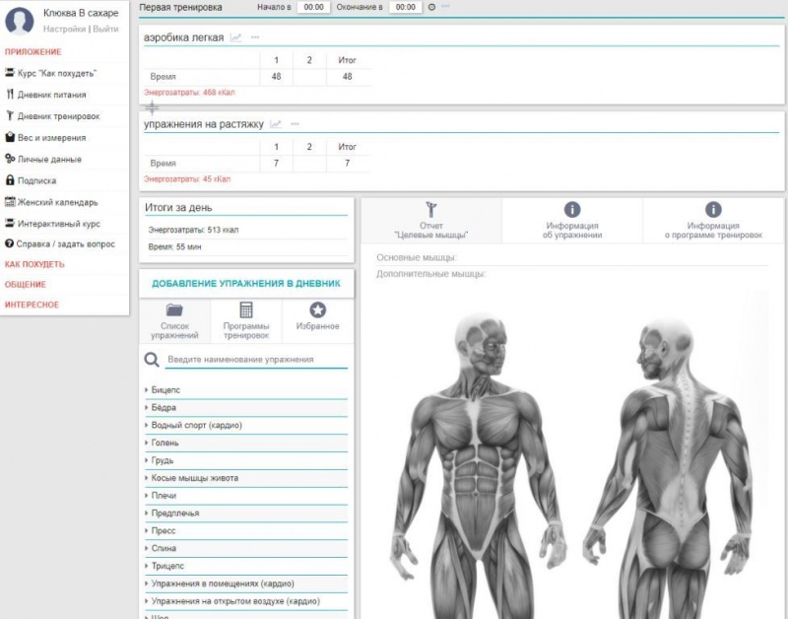Expand the Спина exercise group
This screenshot has width=788, height=619.
point(164,548)
